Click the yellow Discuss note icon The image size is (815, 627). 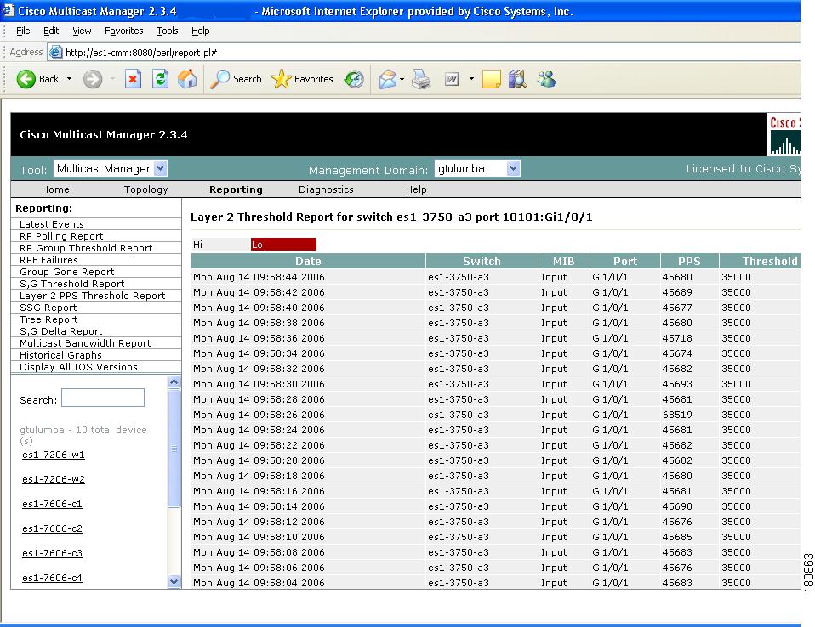click(x=491, y=79)
